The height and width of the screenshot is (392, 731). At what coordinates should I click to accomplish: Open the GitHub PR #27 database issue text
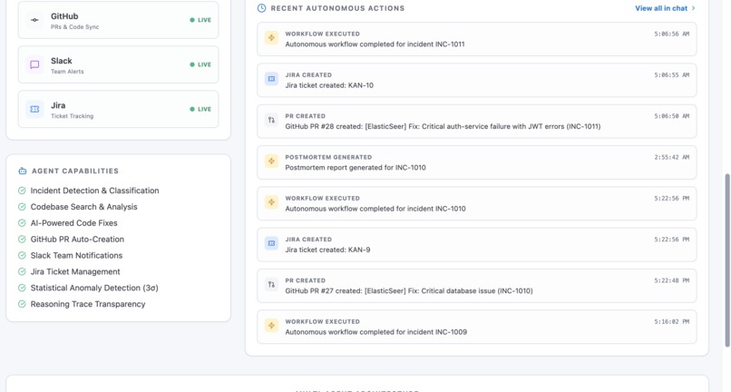(x=409, y=290)
